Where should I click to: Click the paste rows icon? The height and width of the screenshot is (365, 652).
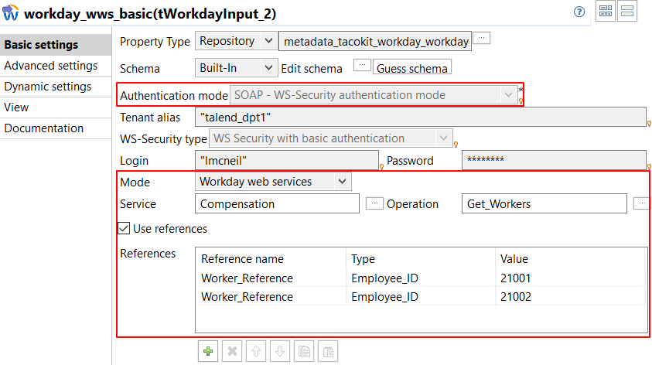tap(329, 351)
